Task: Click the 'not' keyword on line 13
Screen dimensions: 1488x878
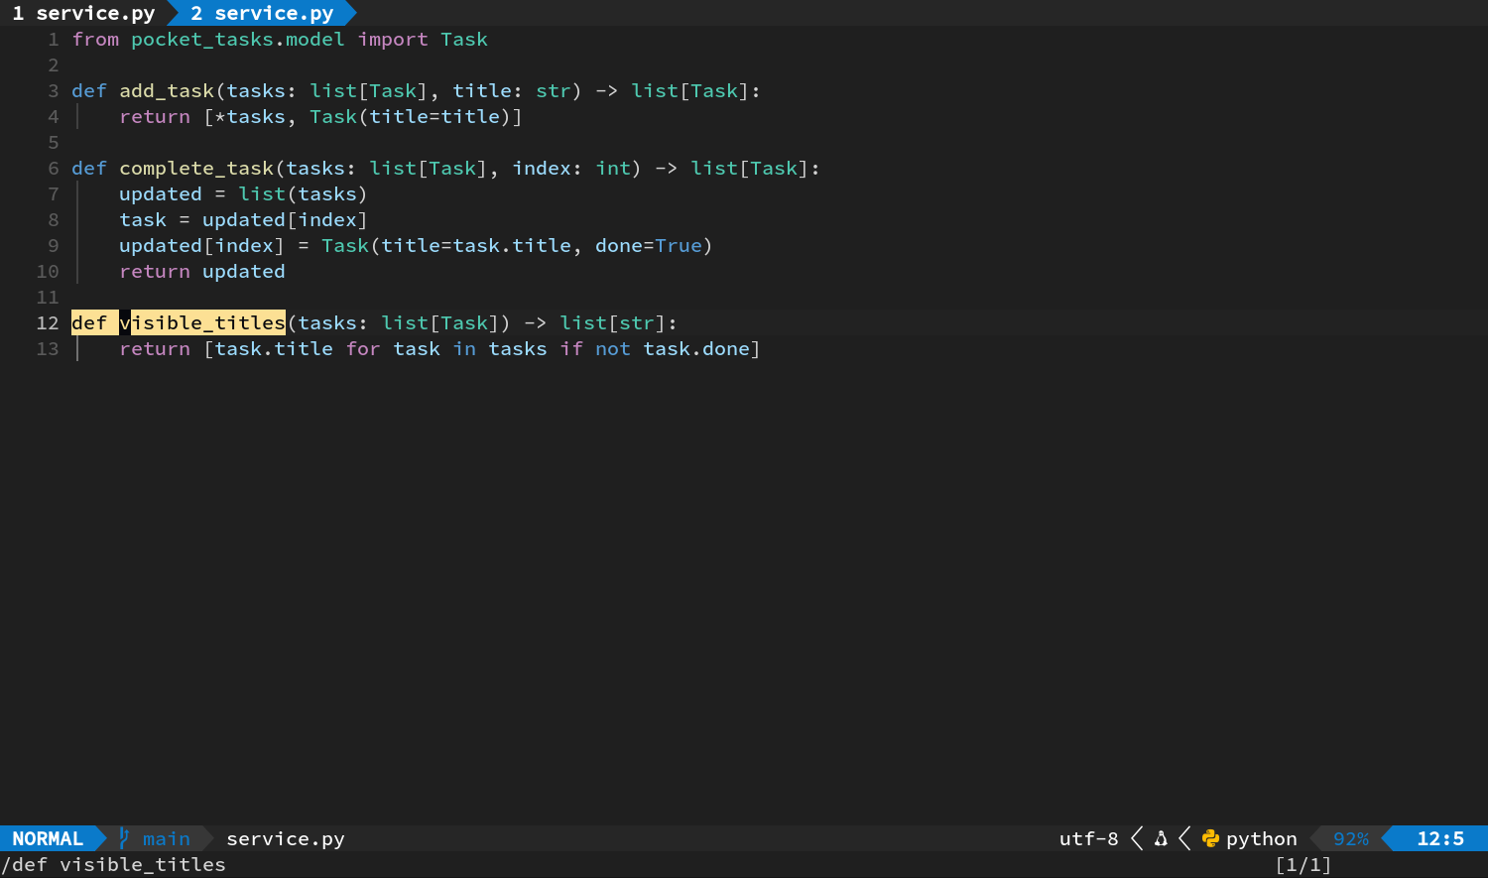Action: click(613, 348)
